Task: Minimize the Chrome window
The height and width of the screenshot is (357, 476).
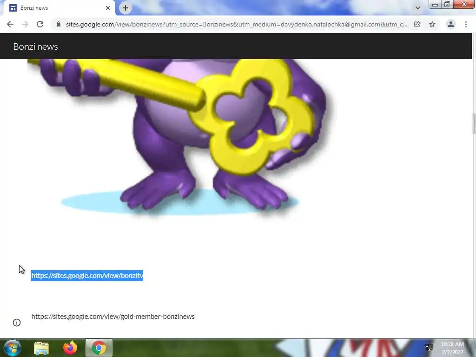Action: (x=435, y=4)
